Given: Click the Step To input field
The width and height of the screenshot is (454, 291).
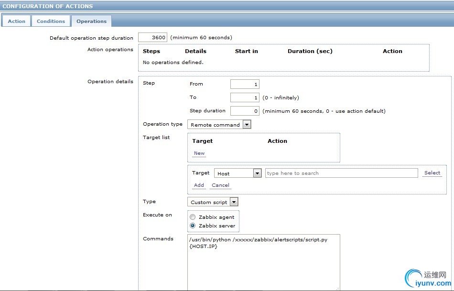Looking at the screenshot, I should 245,97.
